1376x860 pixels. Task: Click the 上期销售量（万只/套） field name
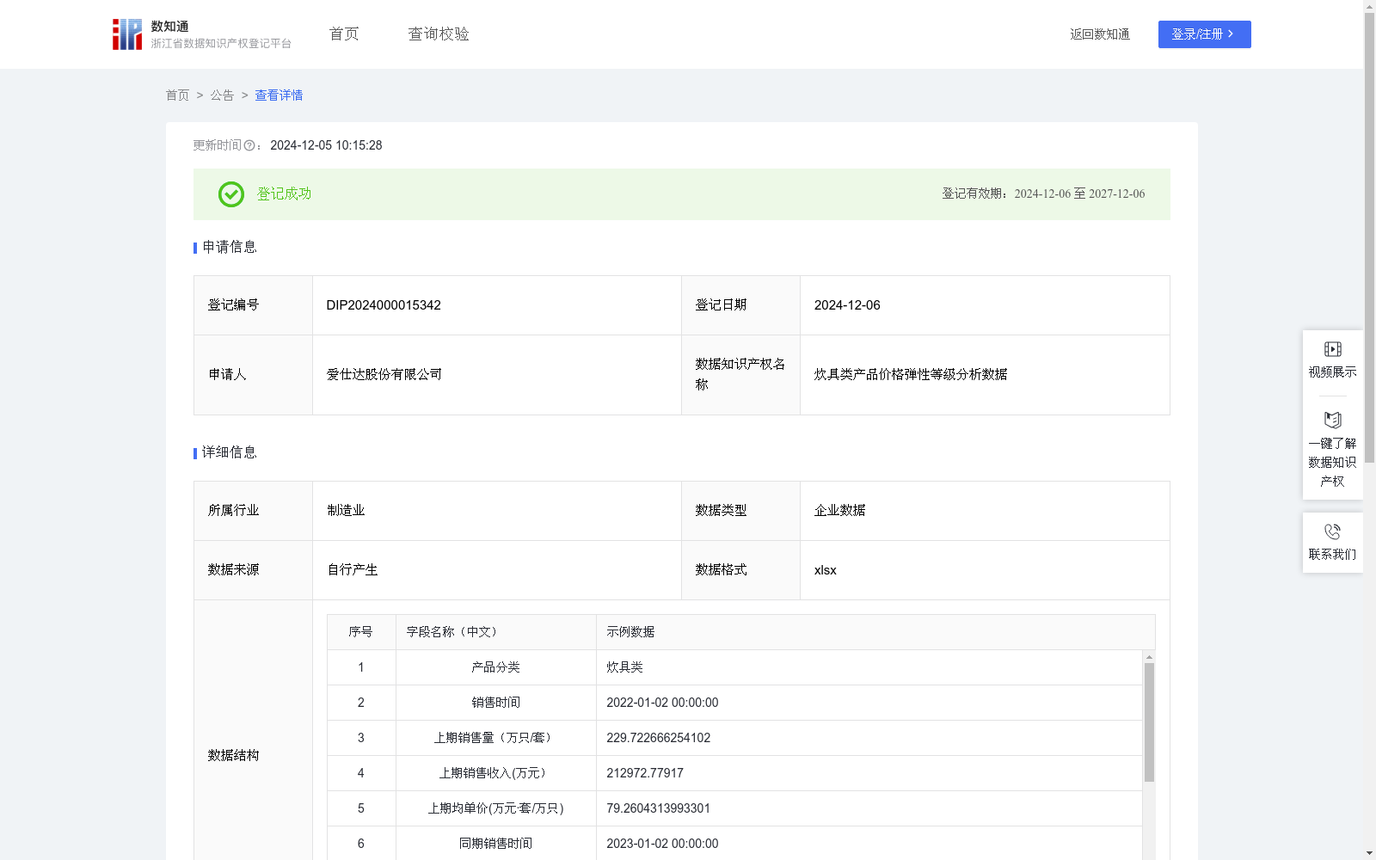click(495, 738)
